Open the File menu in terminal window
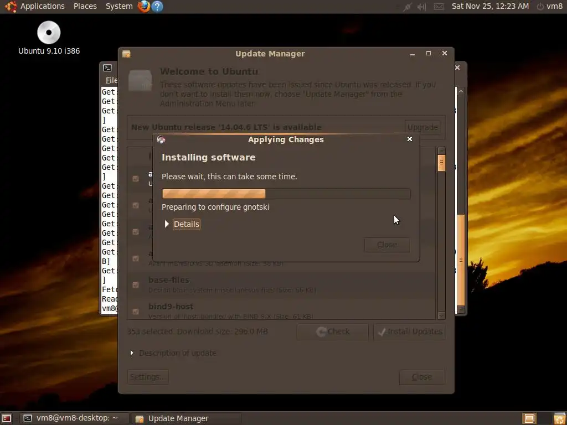Image resolution: width=567 pixels, height=425 pixels. tap(111, 80)
